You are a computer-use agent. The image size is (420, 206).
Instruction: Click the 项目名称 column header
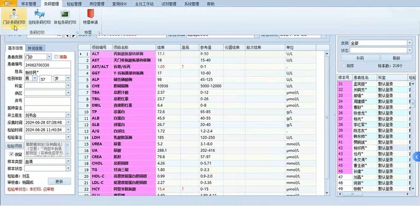click(134, 47)
